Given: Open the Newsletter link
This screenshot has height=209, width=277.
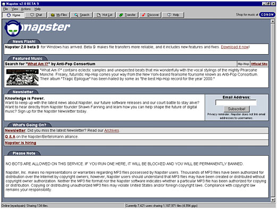Looking at the screenshot, I should click(x=15, y=130).
